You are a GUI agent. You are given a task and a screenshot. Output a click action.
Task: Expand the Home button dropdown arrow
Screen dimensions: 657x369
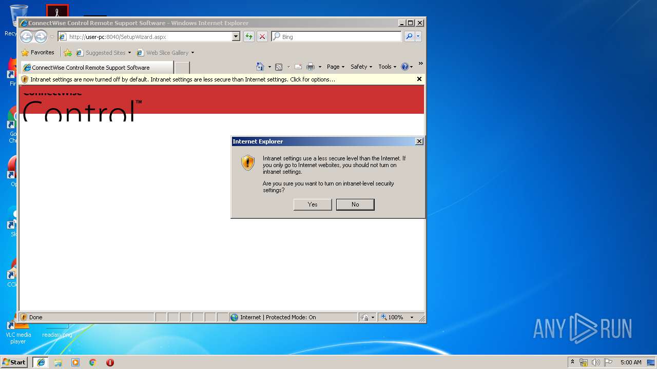point(269,67)
